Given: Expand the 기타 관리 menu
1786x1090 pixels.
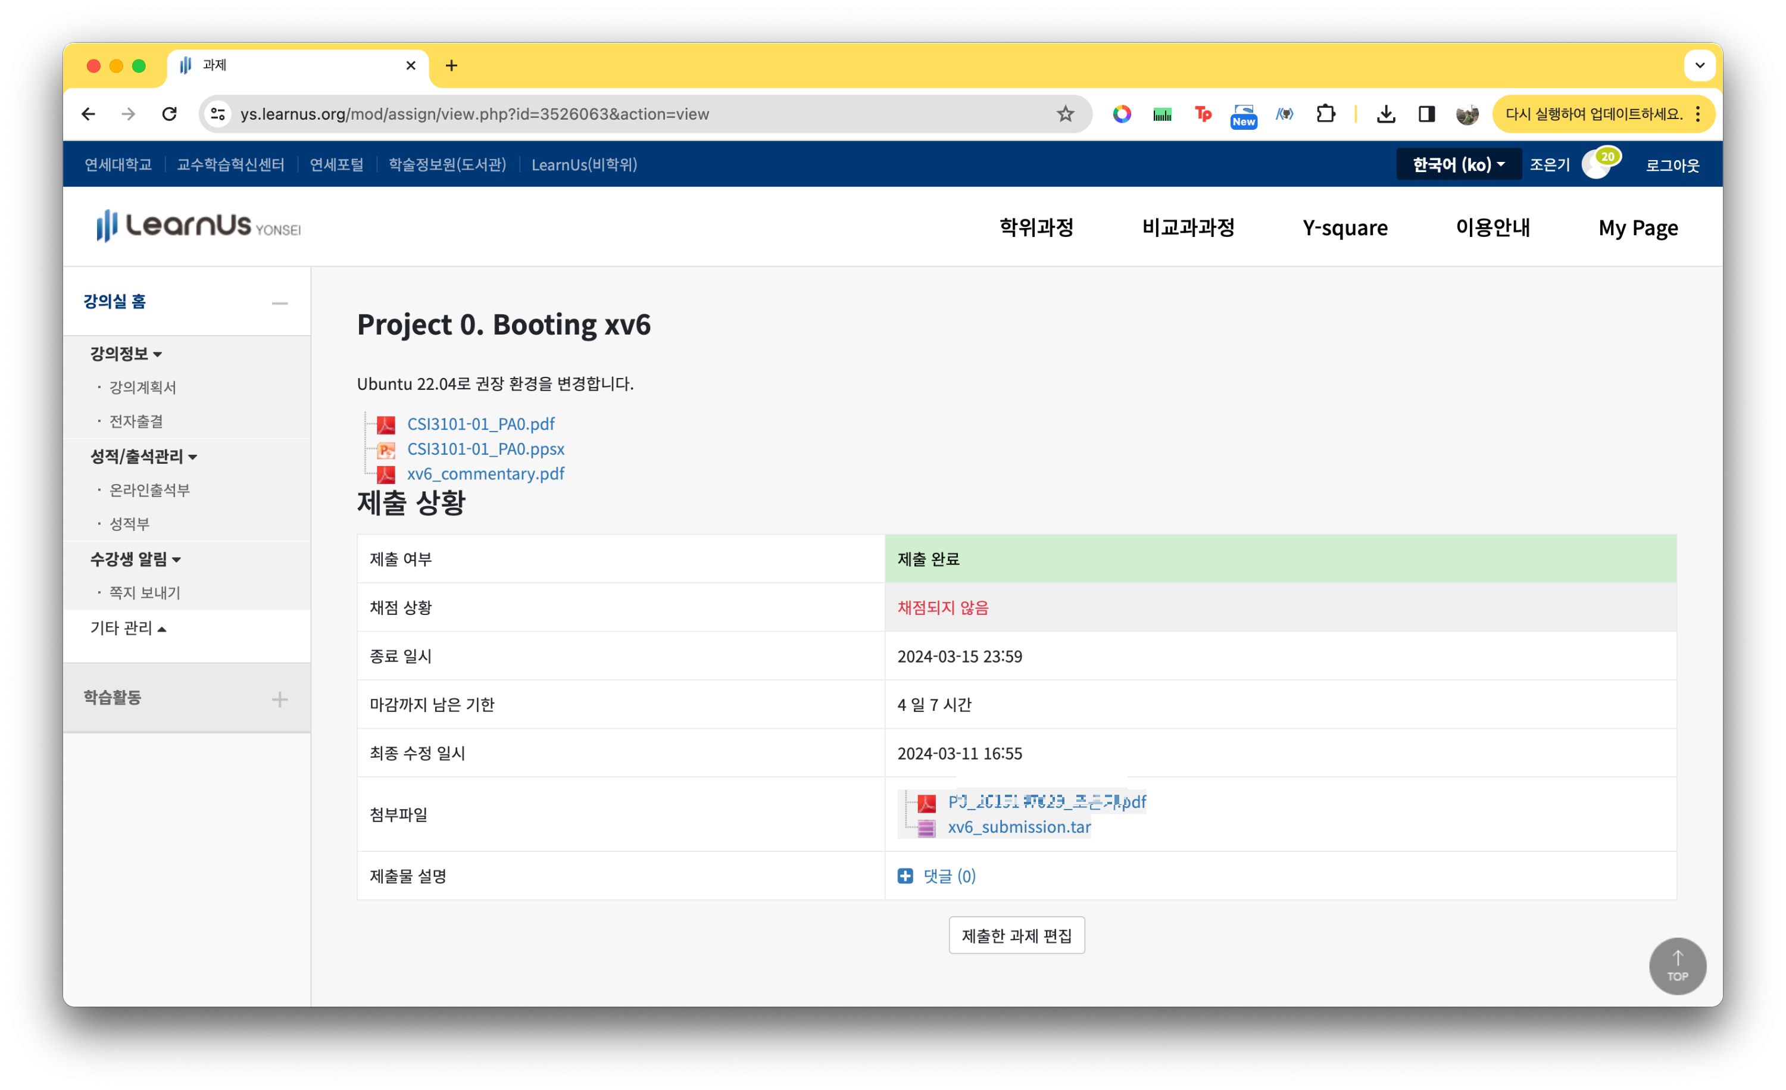Looking at the screenshot, I should click(127, 627).
